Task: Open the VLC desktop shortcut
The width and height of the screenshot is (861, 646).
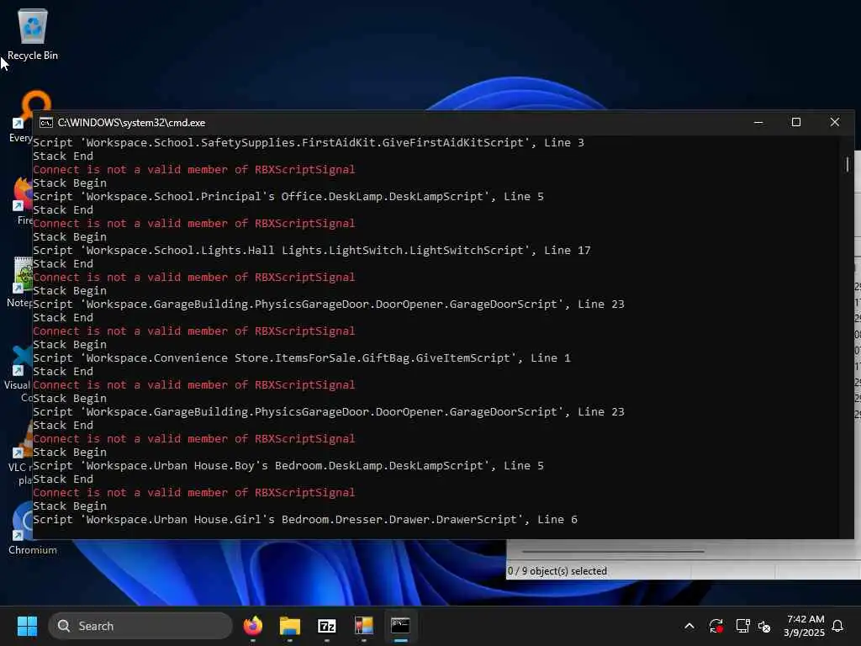Action: [x=19, y=453]
